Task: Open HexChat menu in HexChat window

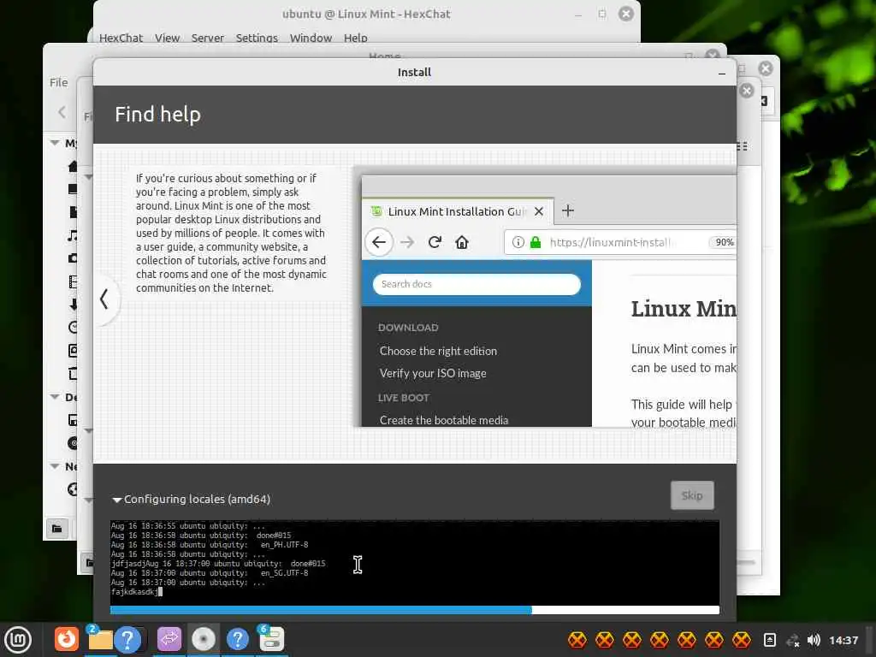Action: click(121, 38)
